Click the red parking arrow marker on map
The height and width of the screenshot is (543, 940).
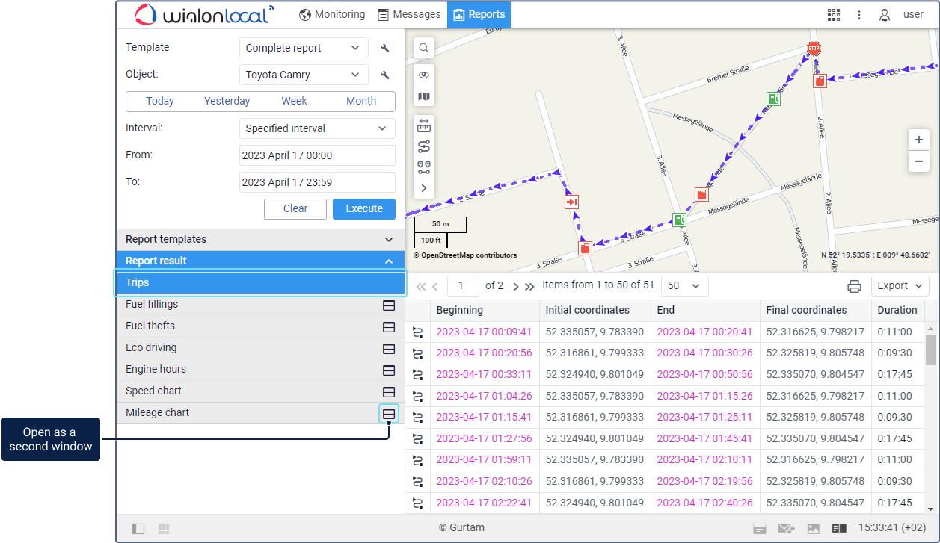(571, 202)
